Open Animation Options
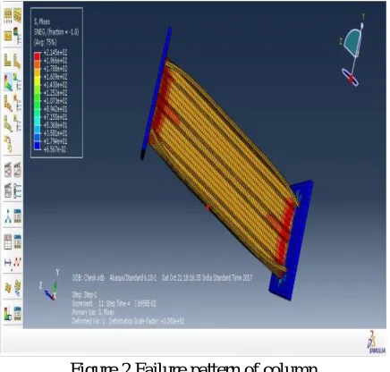The width and height of the screenshot is (390, 372). (18, 190)
